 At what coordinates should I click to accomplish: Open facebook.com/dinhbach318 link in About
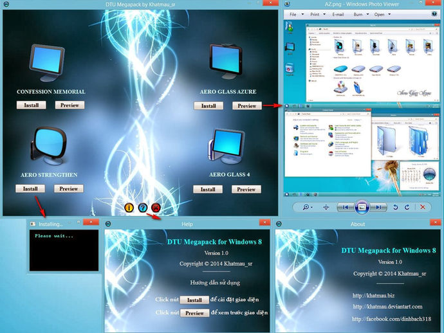392,319
